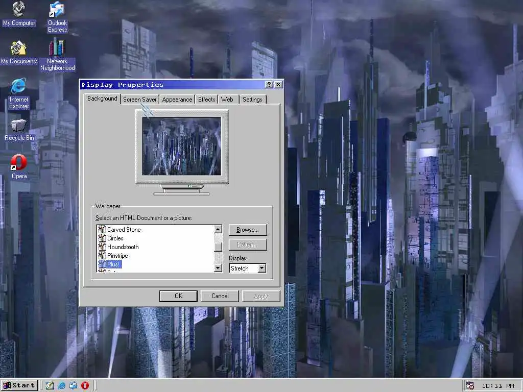The image size is (523, 392).
Task: Switch to the Appearance tab
Action: click(177, 100)
